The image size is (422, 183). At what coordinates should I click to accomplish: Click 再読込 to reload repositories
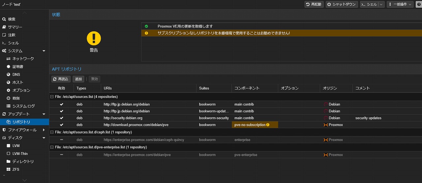61,79
